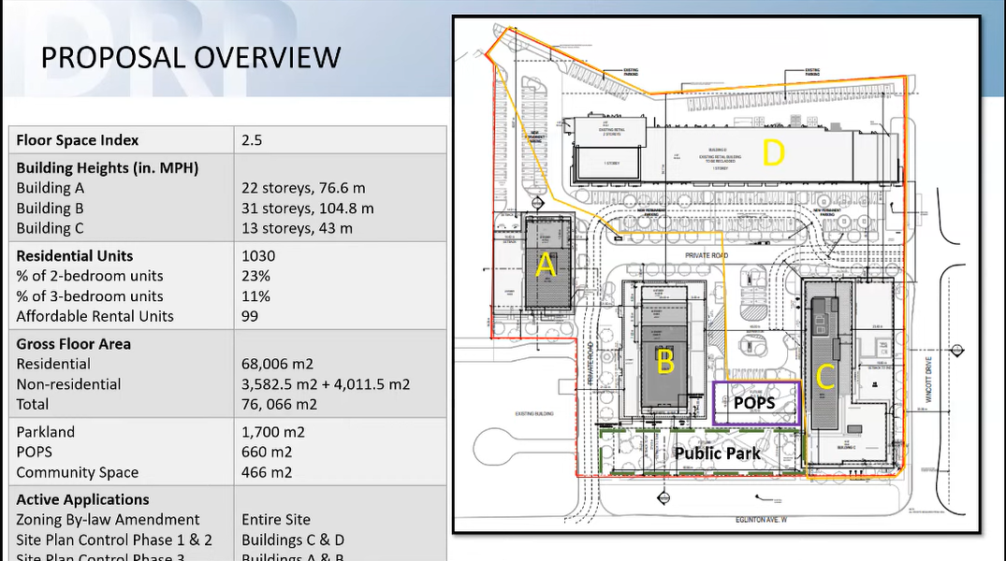This screenshot has height=561, width=1006.
Task: Select the Community Space label
Action: 77,472
